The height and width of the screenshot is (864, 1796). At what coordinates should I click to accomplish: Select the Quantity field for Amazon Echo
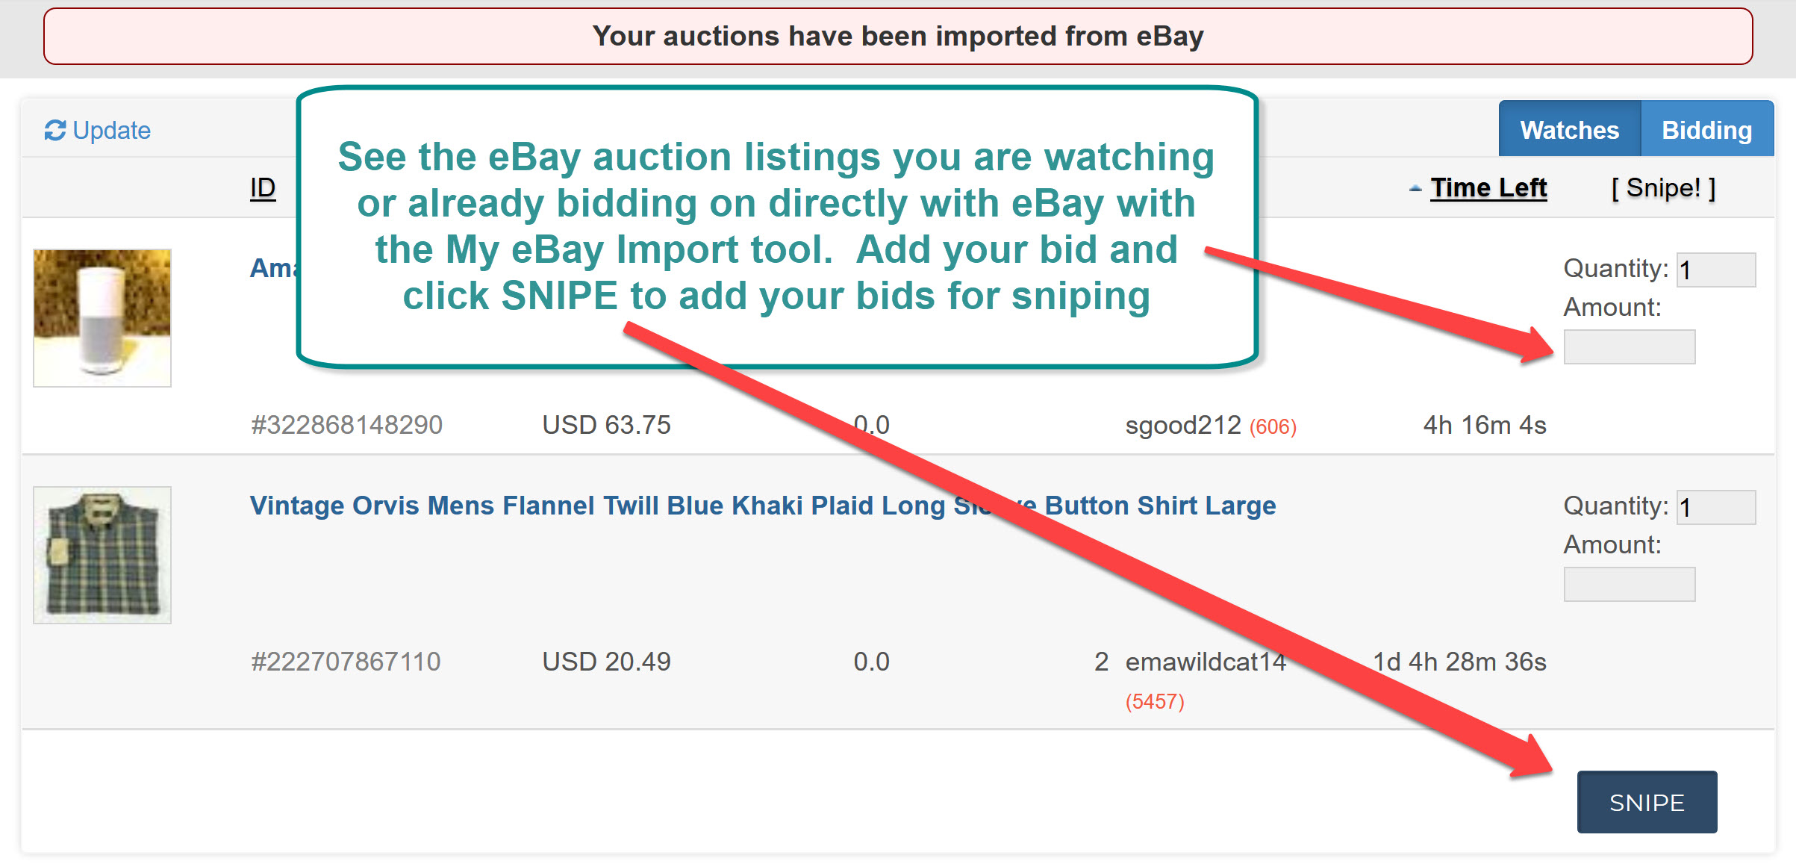1715,269
